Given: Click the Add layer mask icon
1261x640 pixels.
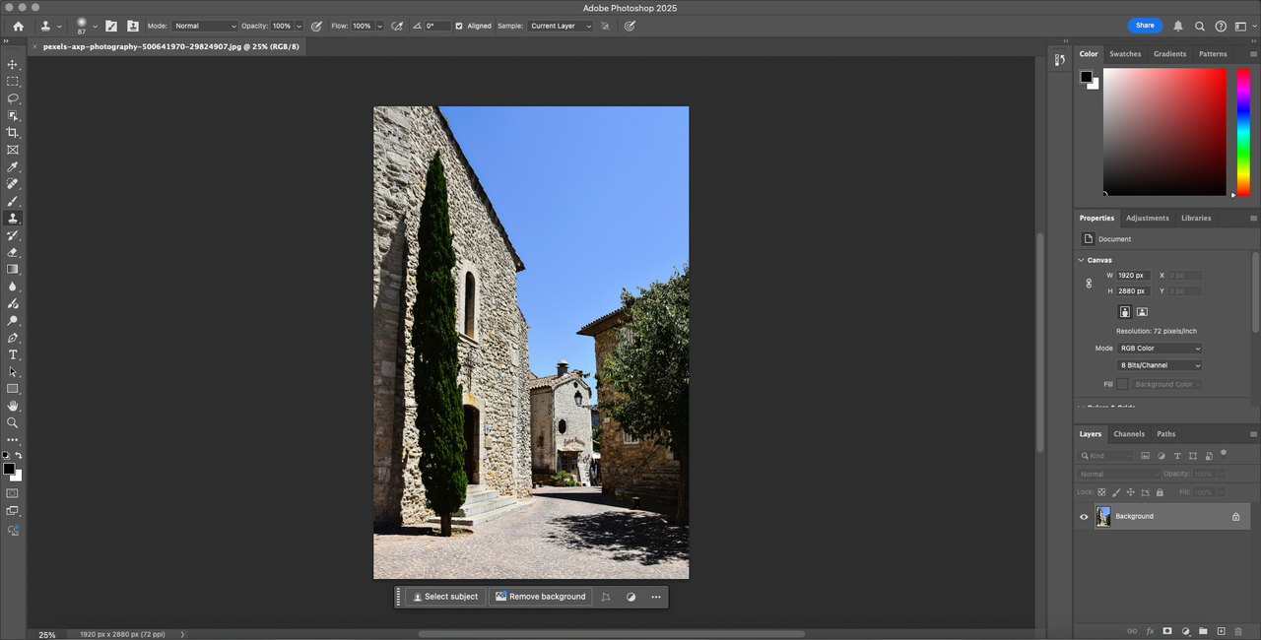Looking at the screenshot, I should pyautogui.click(x=1167, y=631).
